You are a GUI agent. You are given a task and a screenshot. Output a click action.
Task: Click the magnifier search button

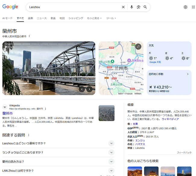(x=145, y=7)
